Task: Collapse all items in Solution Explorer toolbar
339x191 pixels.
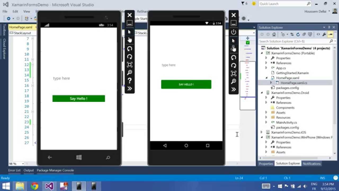Action: point(304,34)
